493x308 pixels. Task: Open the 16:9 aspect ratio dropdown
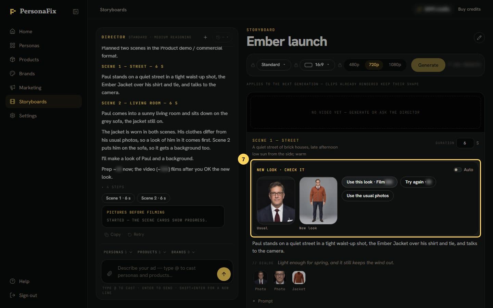[317, 65]
